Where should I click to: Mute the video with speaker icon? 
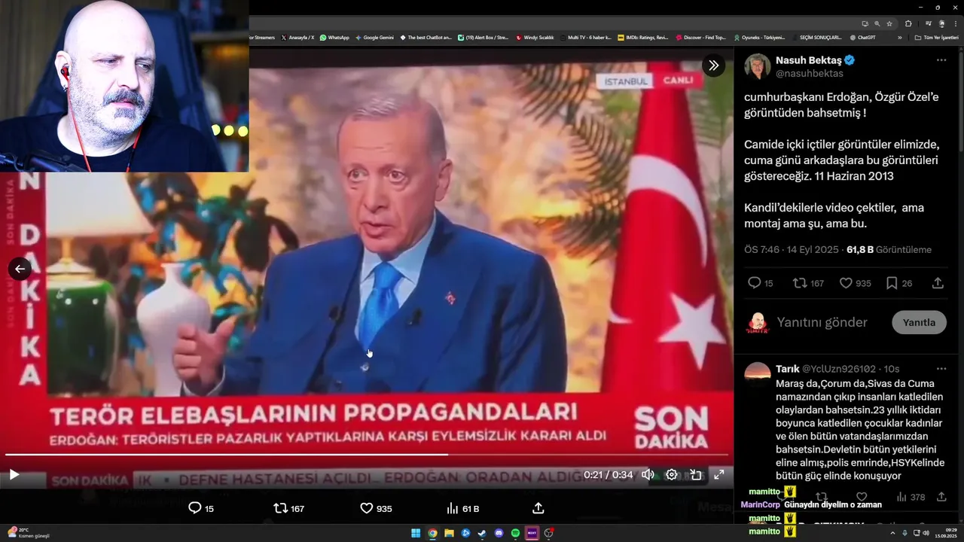point(648,475)
